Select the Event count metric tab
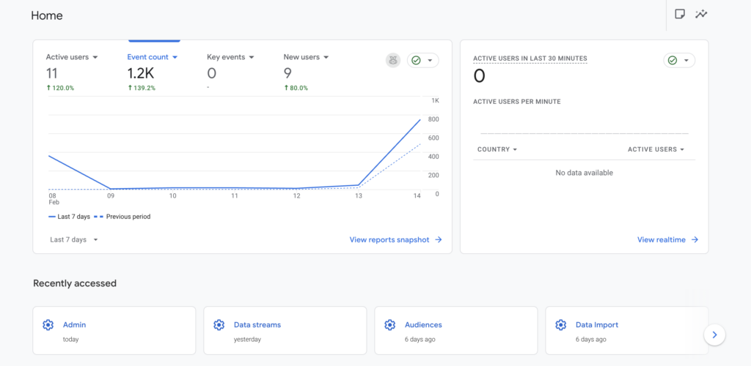This screenshot has width=751, height=366. (153, 57)
